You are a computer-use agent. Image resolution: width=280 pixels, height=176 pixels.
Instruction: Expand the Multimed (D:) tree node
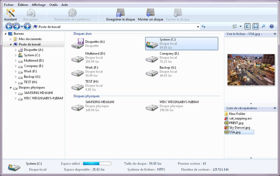coord(16,61)
